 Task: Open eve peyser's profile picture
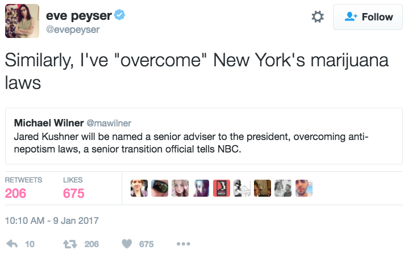coord(22,21)
